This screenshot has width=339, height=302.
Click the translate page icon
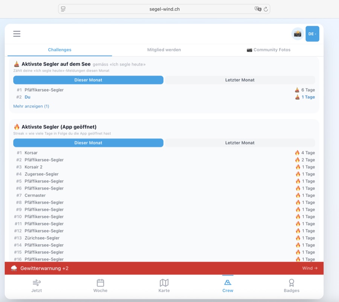coord(258,9)
